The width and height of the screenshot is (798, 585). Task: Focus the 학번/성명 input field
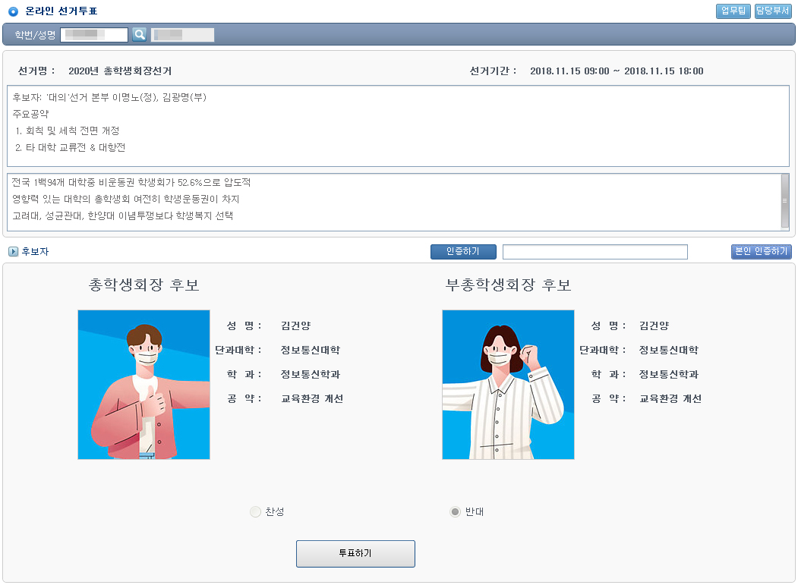[x=94, y=34]
